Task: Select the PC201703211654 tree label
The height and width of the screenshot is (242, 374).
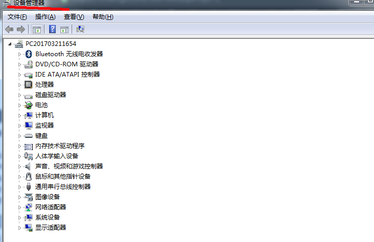Action: [51, 44]
